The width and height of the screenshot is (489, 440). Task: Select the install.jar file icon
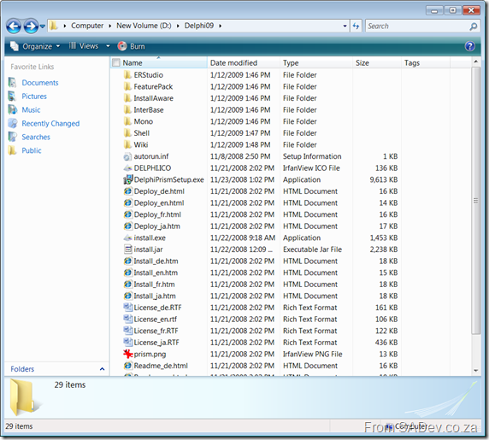click(x=128, y=249)
